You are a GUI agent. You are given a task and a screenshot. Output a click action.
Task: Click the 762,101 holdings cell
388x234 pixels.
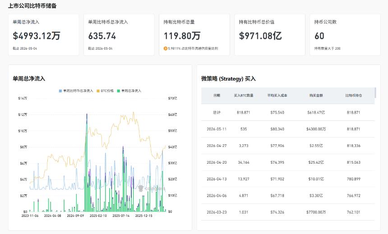354,212
